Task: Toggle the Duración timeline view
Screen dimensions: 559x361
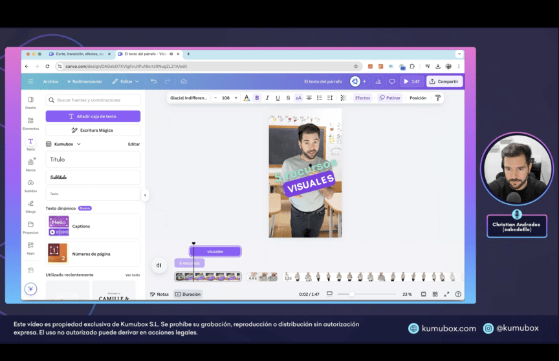Action: tap(188, 294)
